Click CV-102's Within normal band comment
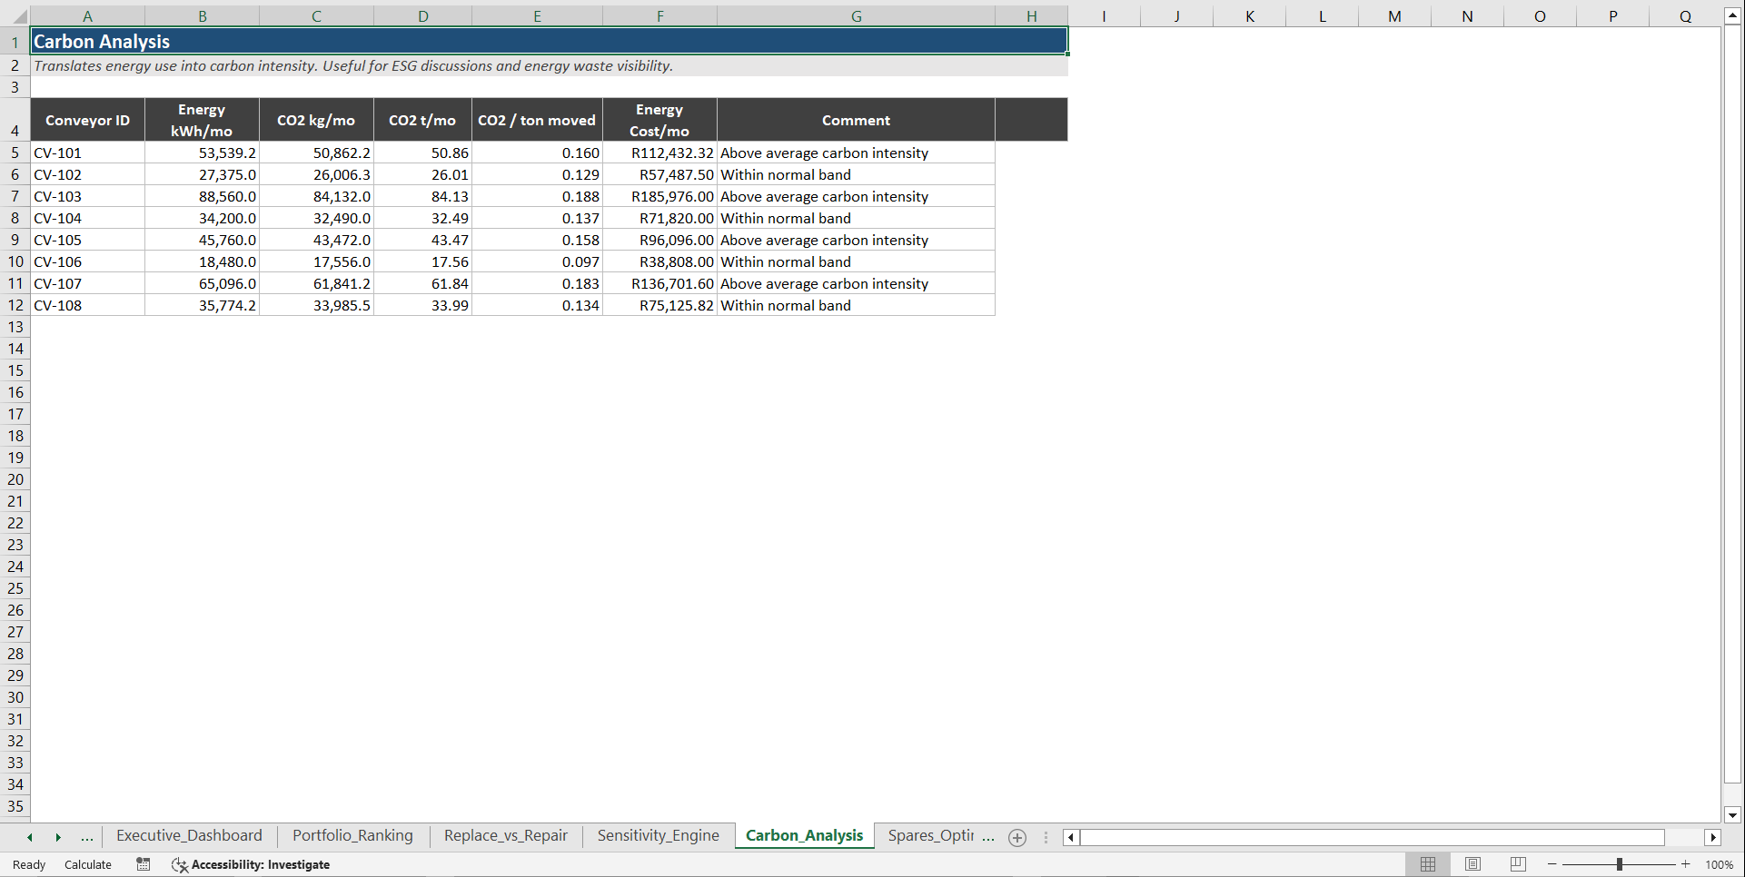The height and width of the screenshot is (877, 1745). point(856,174)
